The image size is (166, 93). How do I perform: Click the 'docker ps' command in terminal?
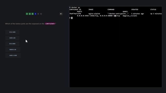click(75, 7)
